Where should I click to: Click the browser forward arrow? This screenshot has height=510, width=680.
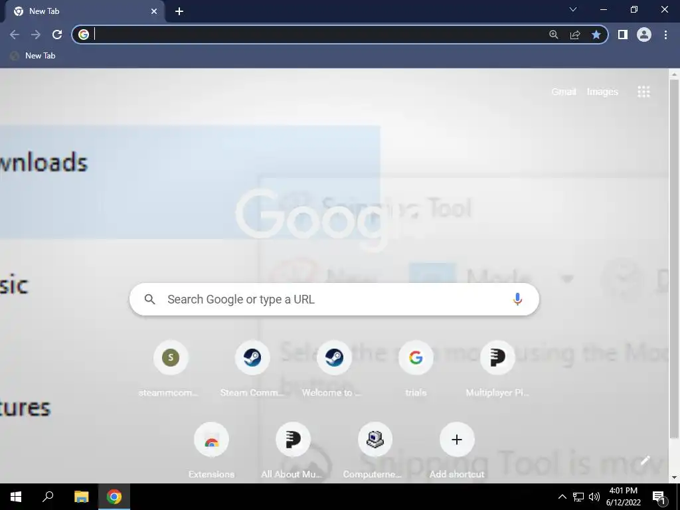[36, 35]
